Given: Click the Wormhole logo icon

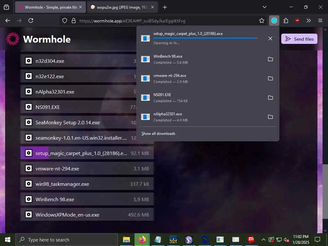Looking at the screenshot, I should [x=13, y=39].
